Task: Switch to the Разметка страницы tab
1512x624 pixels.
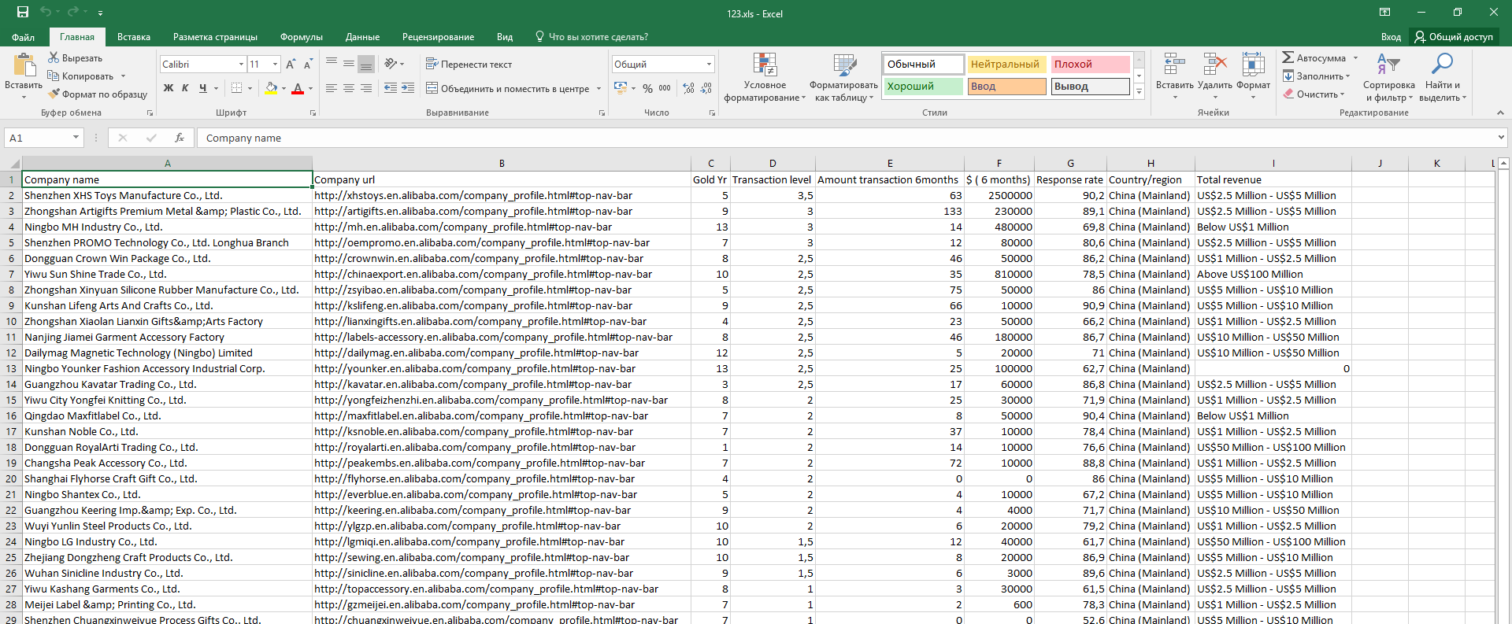Action: (x=215, y=37)
